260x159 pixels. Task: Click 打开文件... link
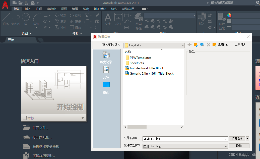[40, 128]
